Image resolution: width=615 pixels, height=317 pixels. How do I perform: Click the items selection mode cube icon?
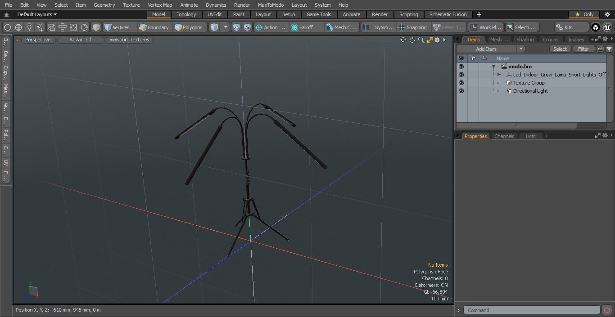click(214, 27)
